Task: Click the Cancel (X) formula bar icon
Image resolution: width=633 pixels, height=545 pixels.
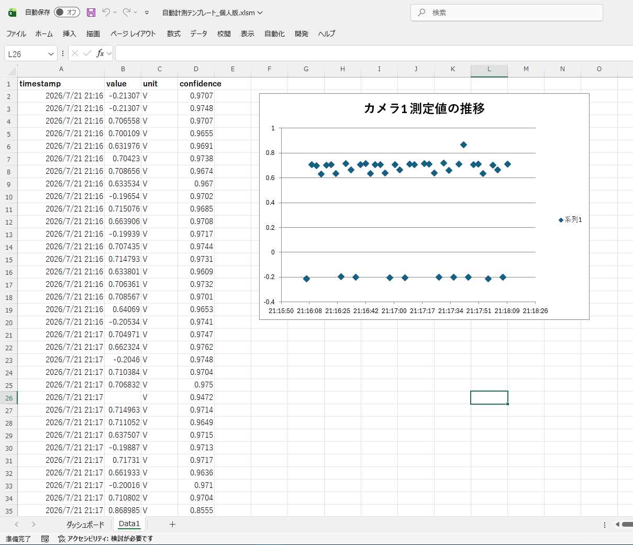Action: pos(75,53)
